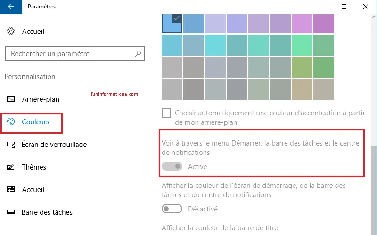Click the vertical scrollbar thumb
This screenshot has height=235, width=377.
point(374,188)
